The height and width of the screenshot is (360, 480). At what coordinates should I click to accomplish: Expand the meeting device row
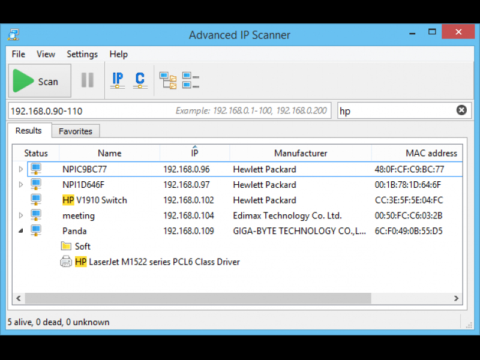click(x=21, y=215)
